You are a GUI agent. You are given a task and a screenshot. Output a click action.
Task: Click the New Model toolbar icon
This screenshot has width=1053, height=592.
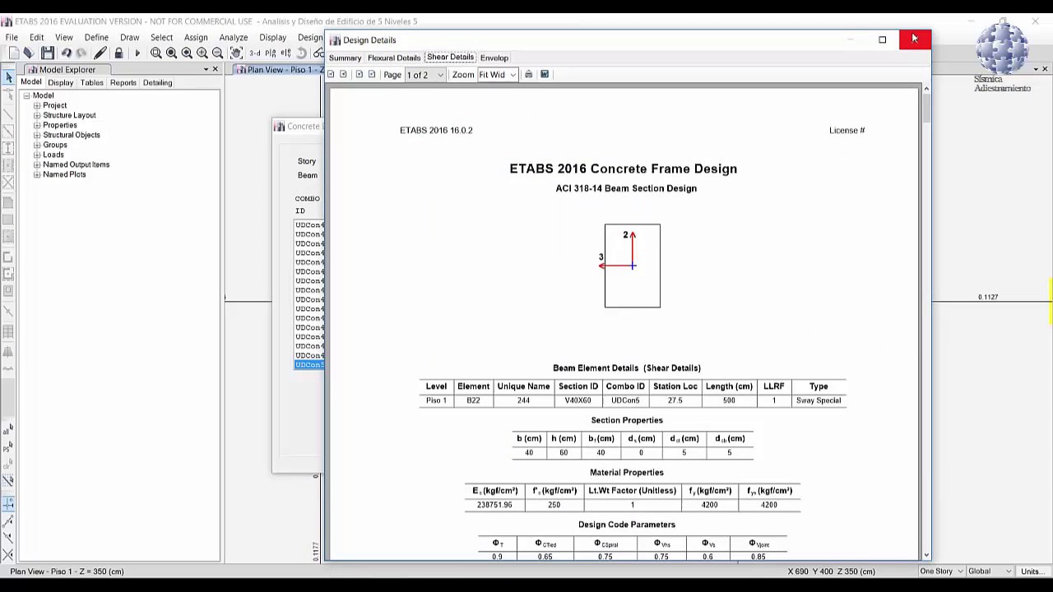[x=14, y=53]
